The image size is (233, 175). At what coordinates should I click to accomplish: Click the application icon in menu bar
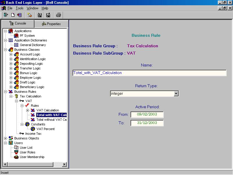pos(3,8)
